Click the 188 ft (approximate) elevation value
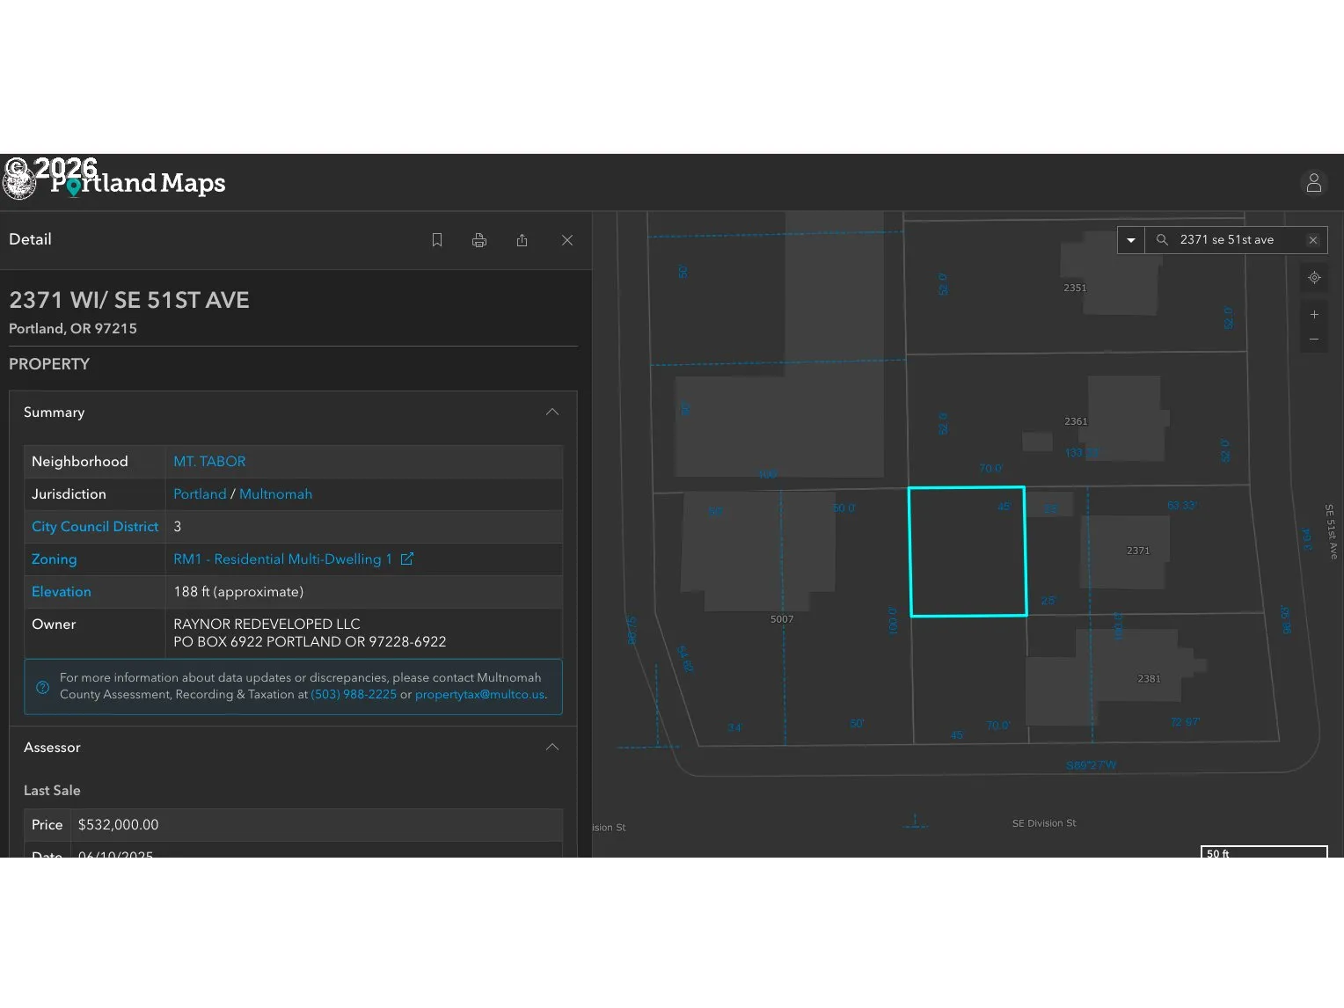The width and height of the screenshot is (1344, 1008). click(238, 592)
